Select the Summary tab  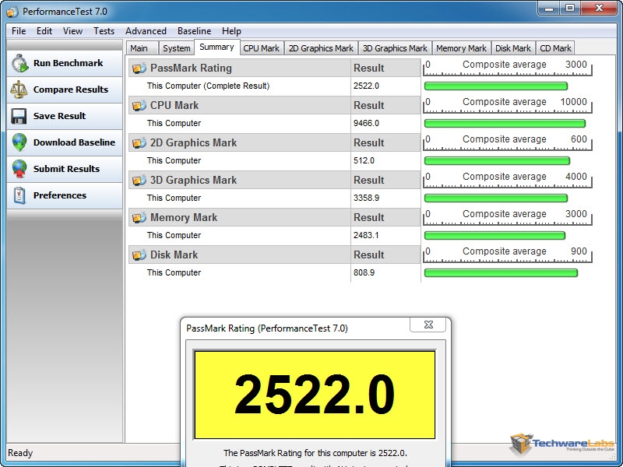[216, 47]
